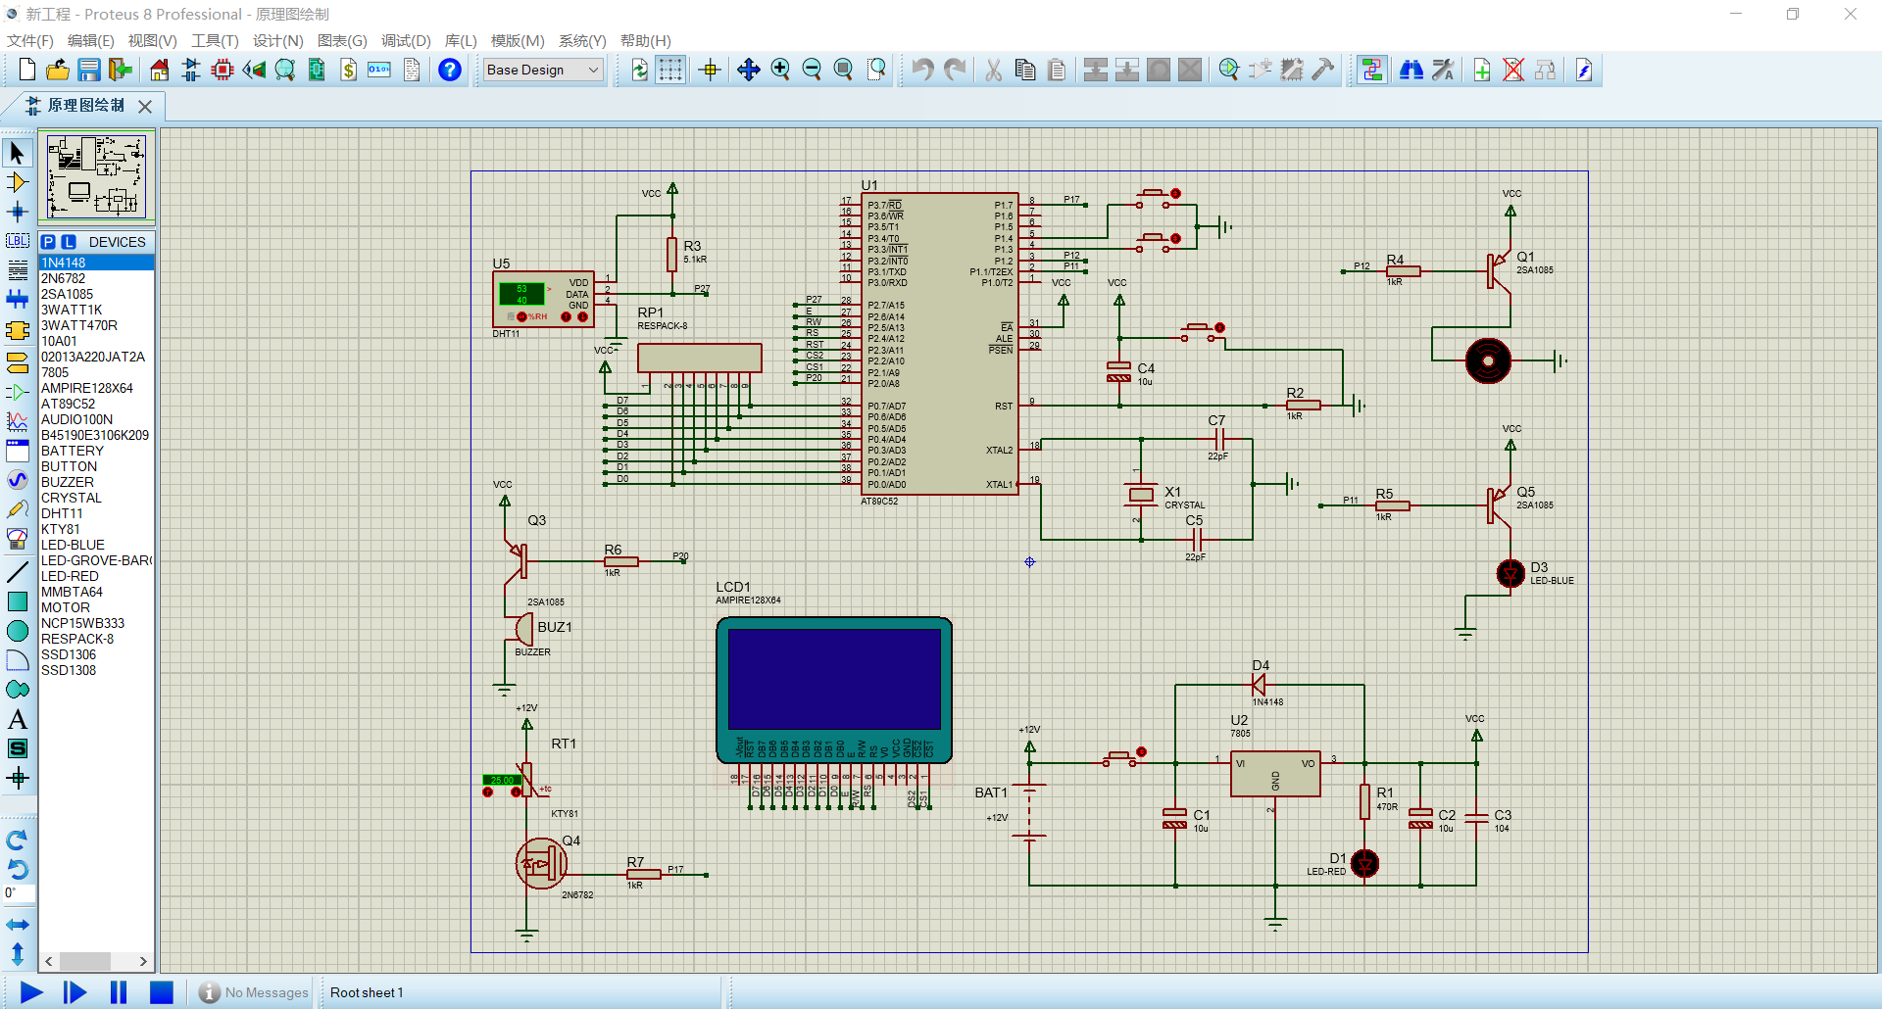Select LED-BLUE in the devices list
Image resolution: width=1882 pixels, height=1009 pixels.
click(x=96, y=545)
